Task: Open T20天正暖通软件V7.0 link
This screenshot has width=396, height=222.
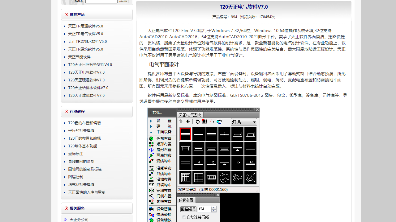Action: (86, 80)
